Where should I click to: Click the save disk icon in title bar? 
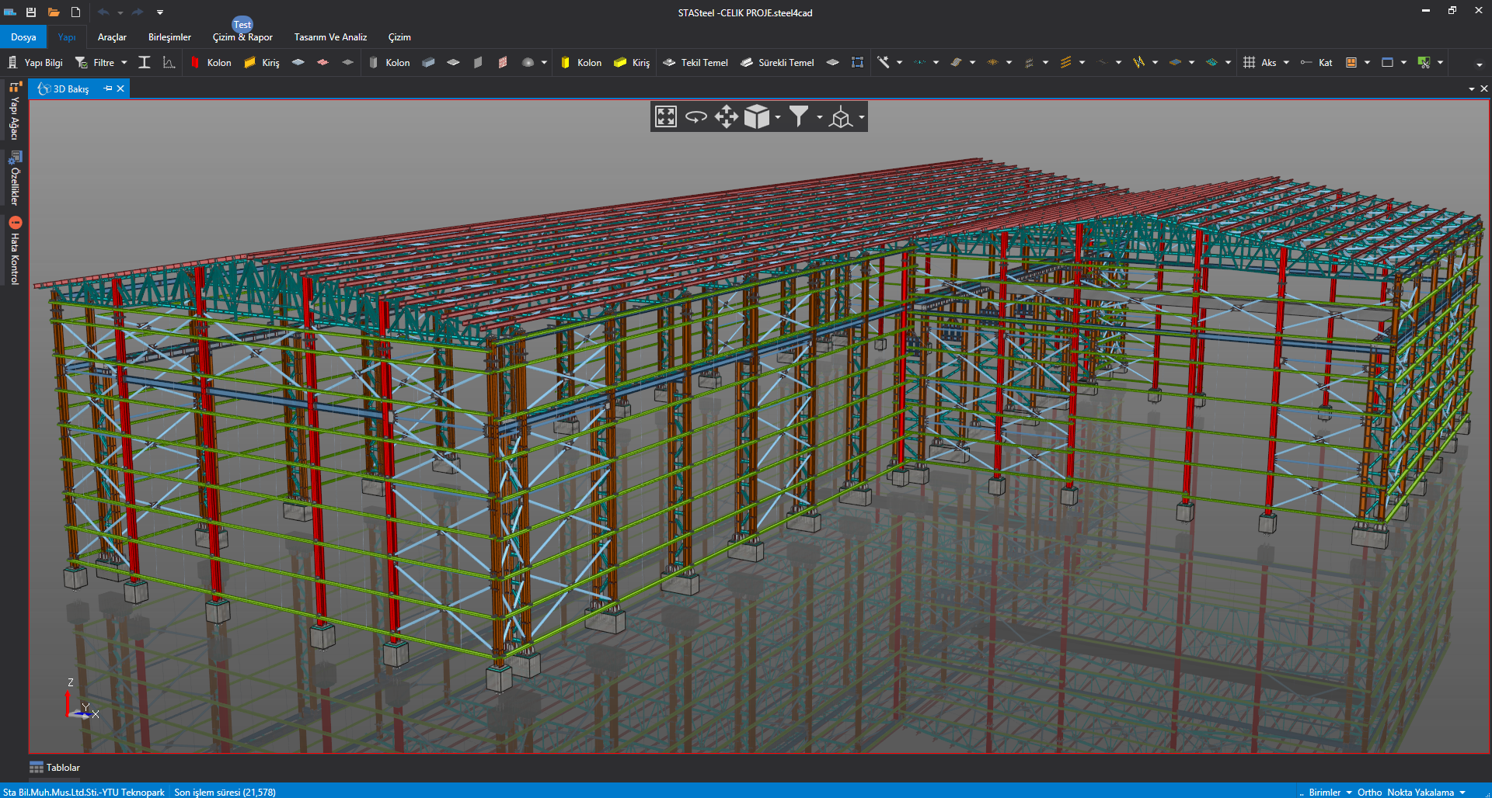31,12
